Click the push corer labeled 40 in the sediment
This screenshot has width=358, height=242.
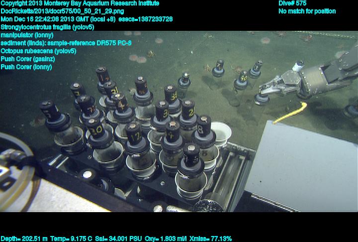242,80
